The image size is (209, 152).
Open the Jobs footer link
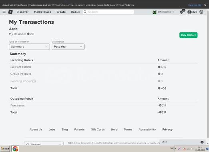52,130
